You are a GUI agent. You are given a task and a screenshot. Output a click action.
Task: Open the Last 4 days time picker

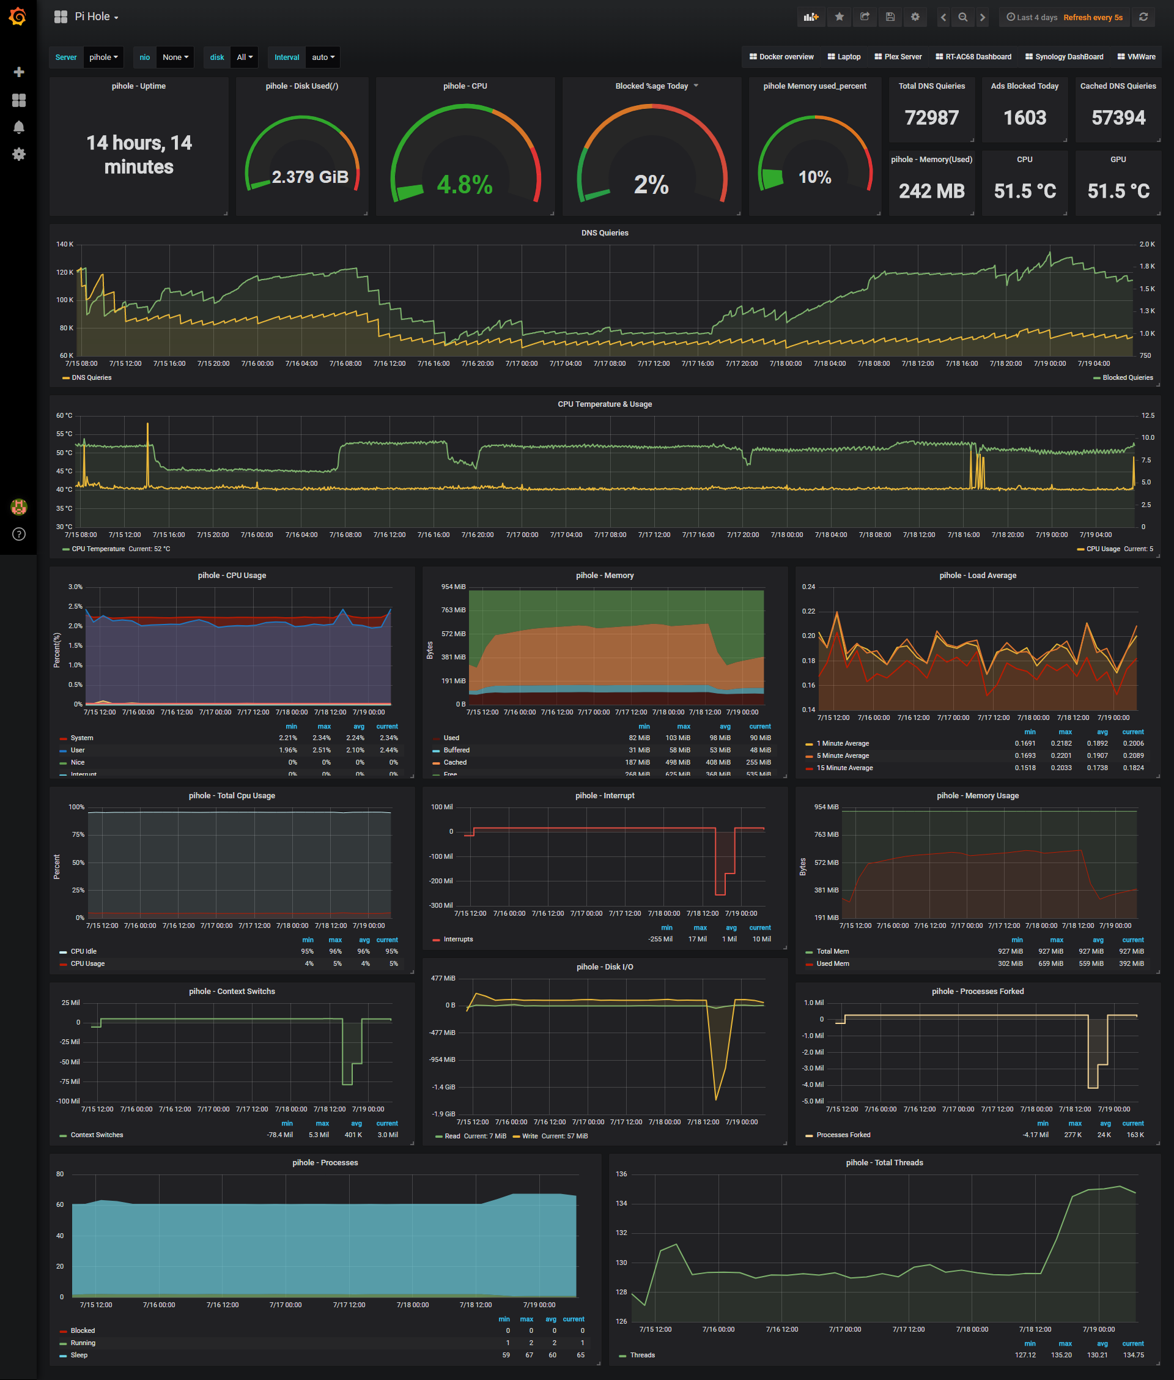coord(1063,17)
